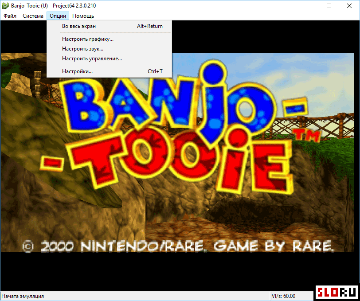The image size is (360, 301).
Task: Minimize the Project64 window
Action: pos(309,6)
